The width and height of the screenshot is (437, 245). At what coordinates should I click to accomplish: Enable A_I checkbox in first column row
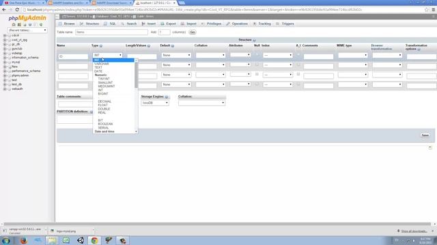(x=298, y=54)
